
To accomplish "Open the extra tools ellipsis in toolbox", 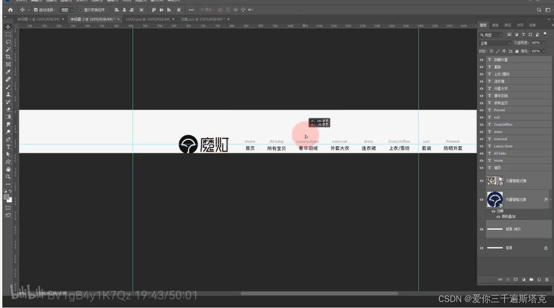I will click(8, 184).
